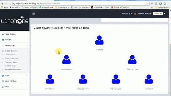This screenshot has height=96, width=171.
Task: Click the MINHA ÁRVORE link
Action: coord(42,28)
